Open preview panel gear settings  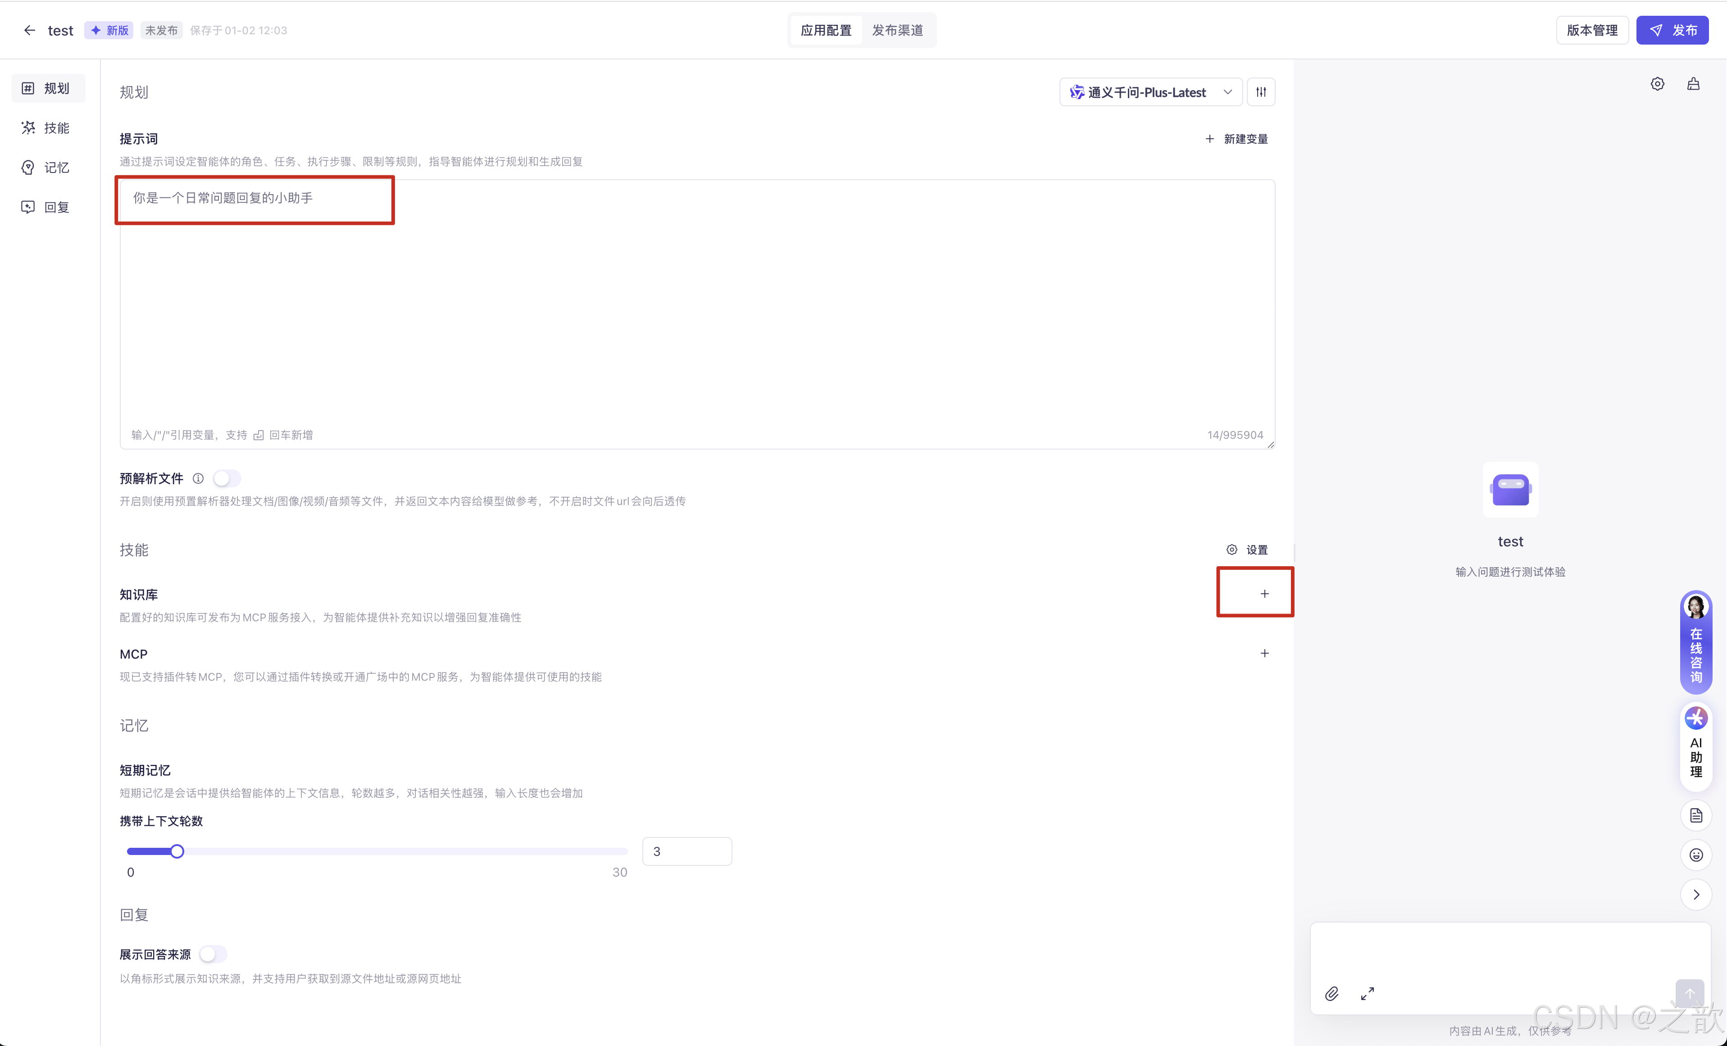(x=1657, y=84)
